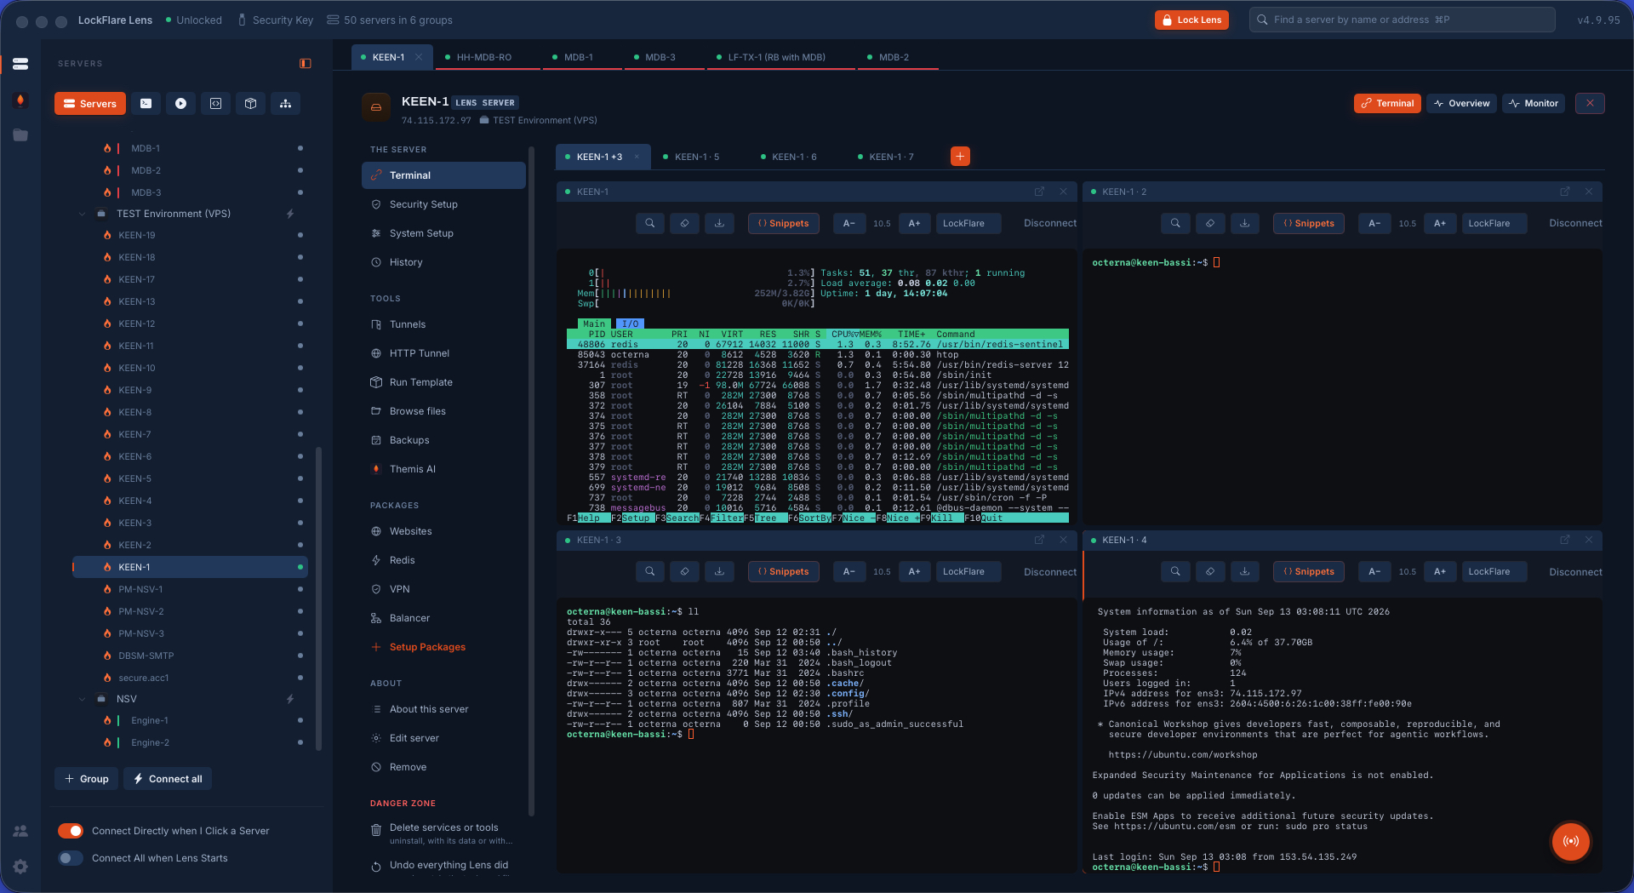This screenshot has height=893, width=1634.
Task: Click the cube package icon in the servers toolbar
Action: (251, 103)
